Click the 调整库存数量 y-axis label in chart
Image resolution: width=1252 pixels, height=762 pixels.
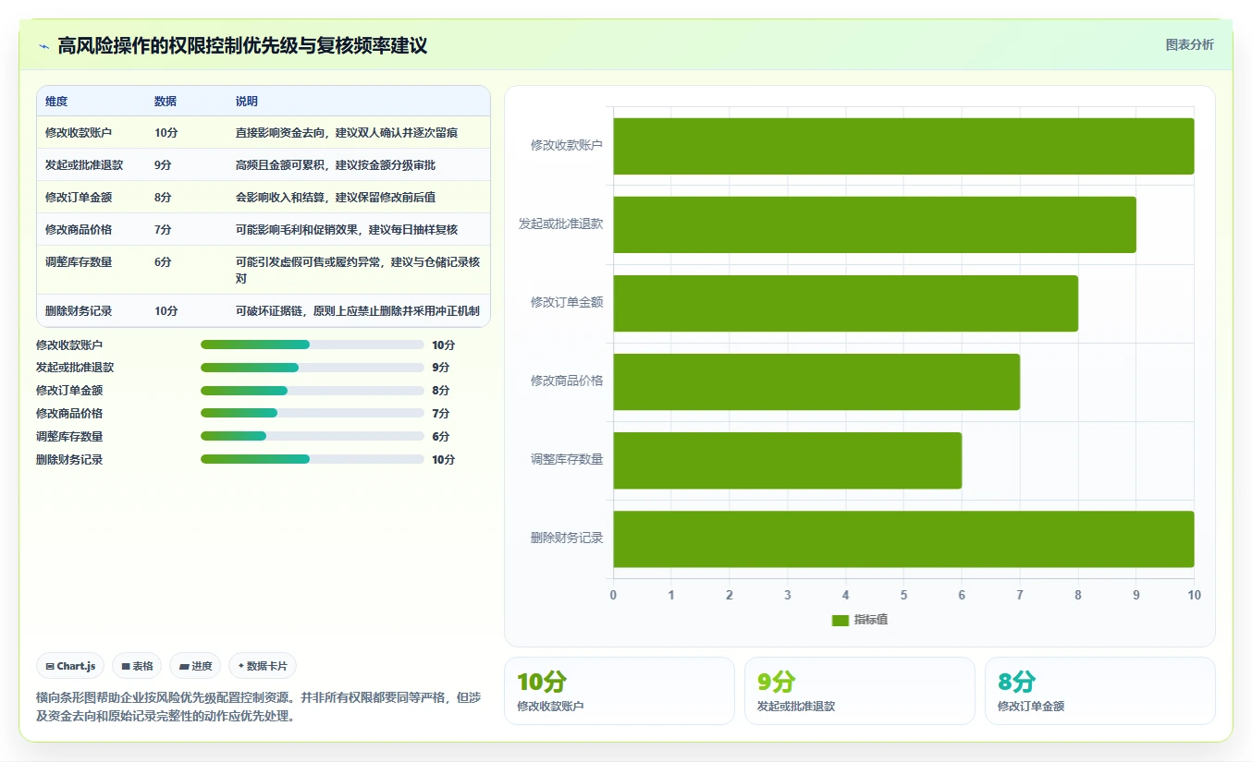(x=567, y=459)
